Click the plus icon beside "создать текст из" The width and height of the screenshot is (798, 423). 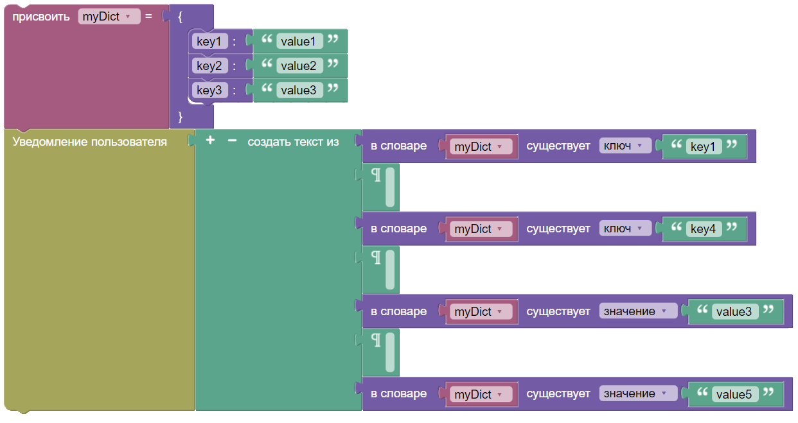[210, 141]
